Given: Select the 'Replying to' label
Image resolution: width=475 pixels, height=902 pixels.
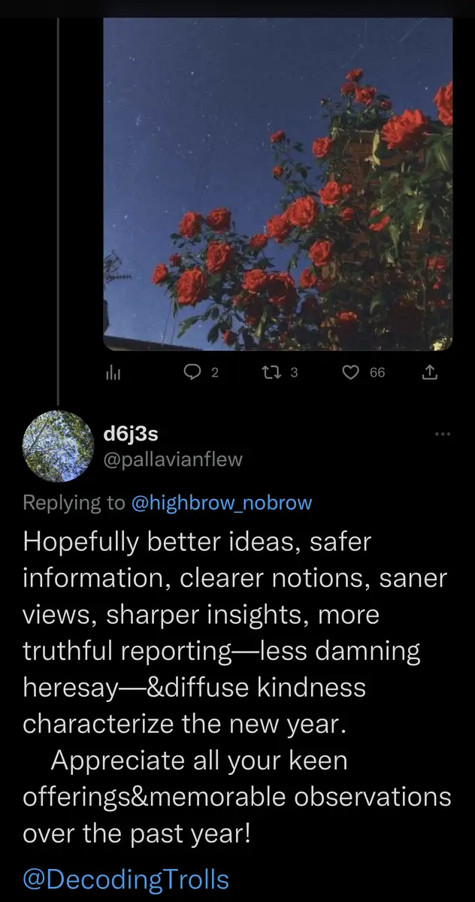Looking at the screenshot, I should (x=74, y=503).
